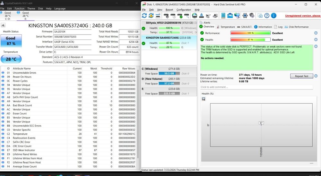321x176 pixels.
Task: Click the Power On Hours value 8914 hours
Action: coord(129,52)
